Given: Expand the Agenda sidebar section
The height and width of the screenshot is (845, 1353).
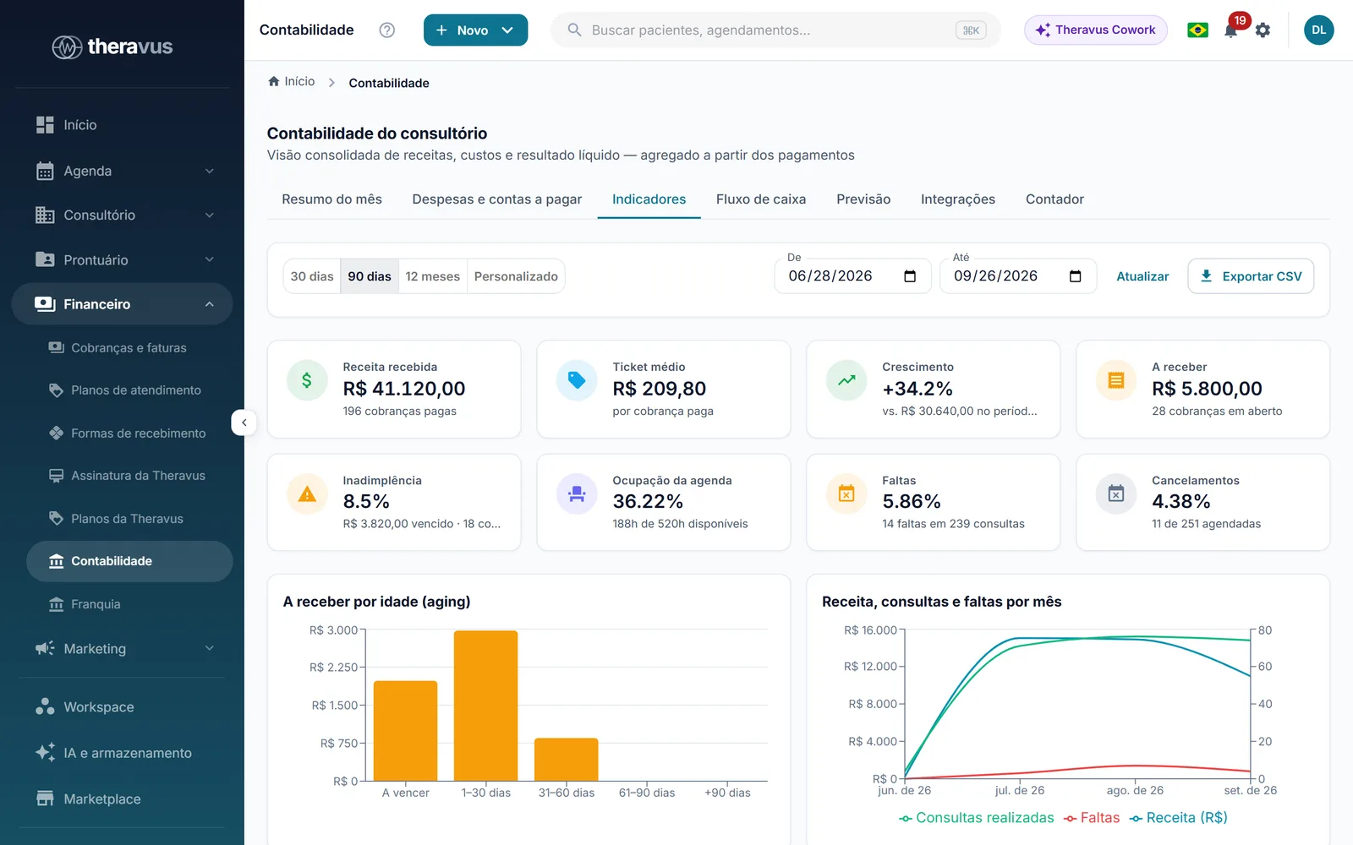Looking at the screenshot, I should pos(125,171).
